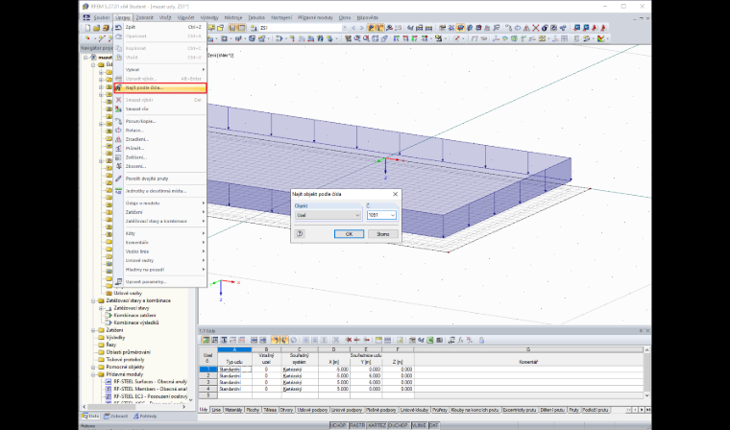This screenshot has width=730, height=430.
Task: Open the Nástroje menu
Action: point(232,17)
